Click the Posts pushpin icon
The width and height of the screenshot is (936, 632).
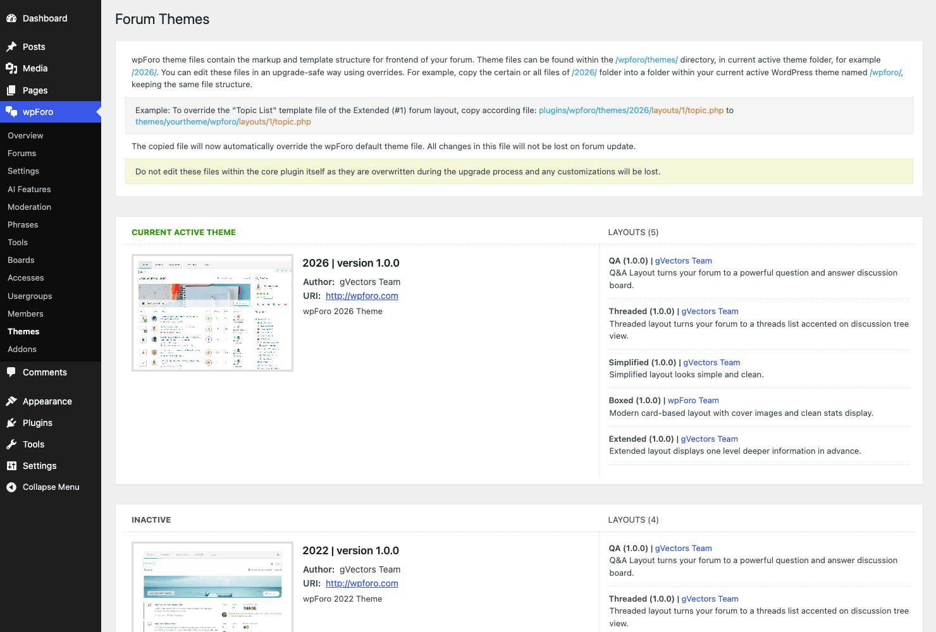point(11,47)
